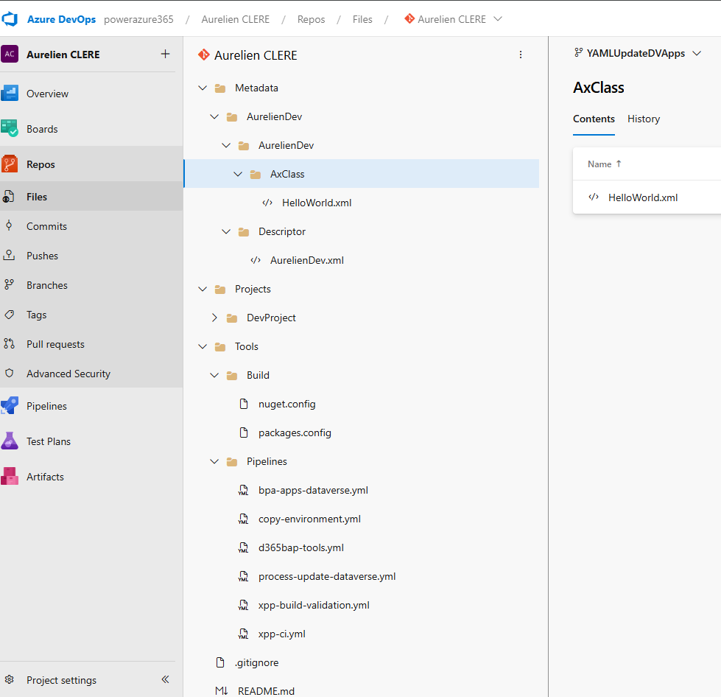
Task: Open the Artifacts hub icon
Action: point(10,477)
